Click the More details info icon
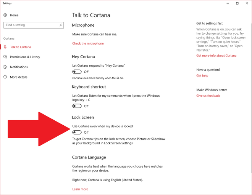 pyautogui.click(x=5, y=77)
